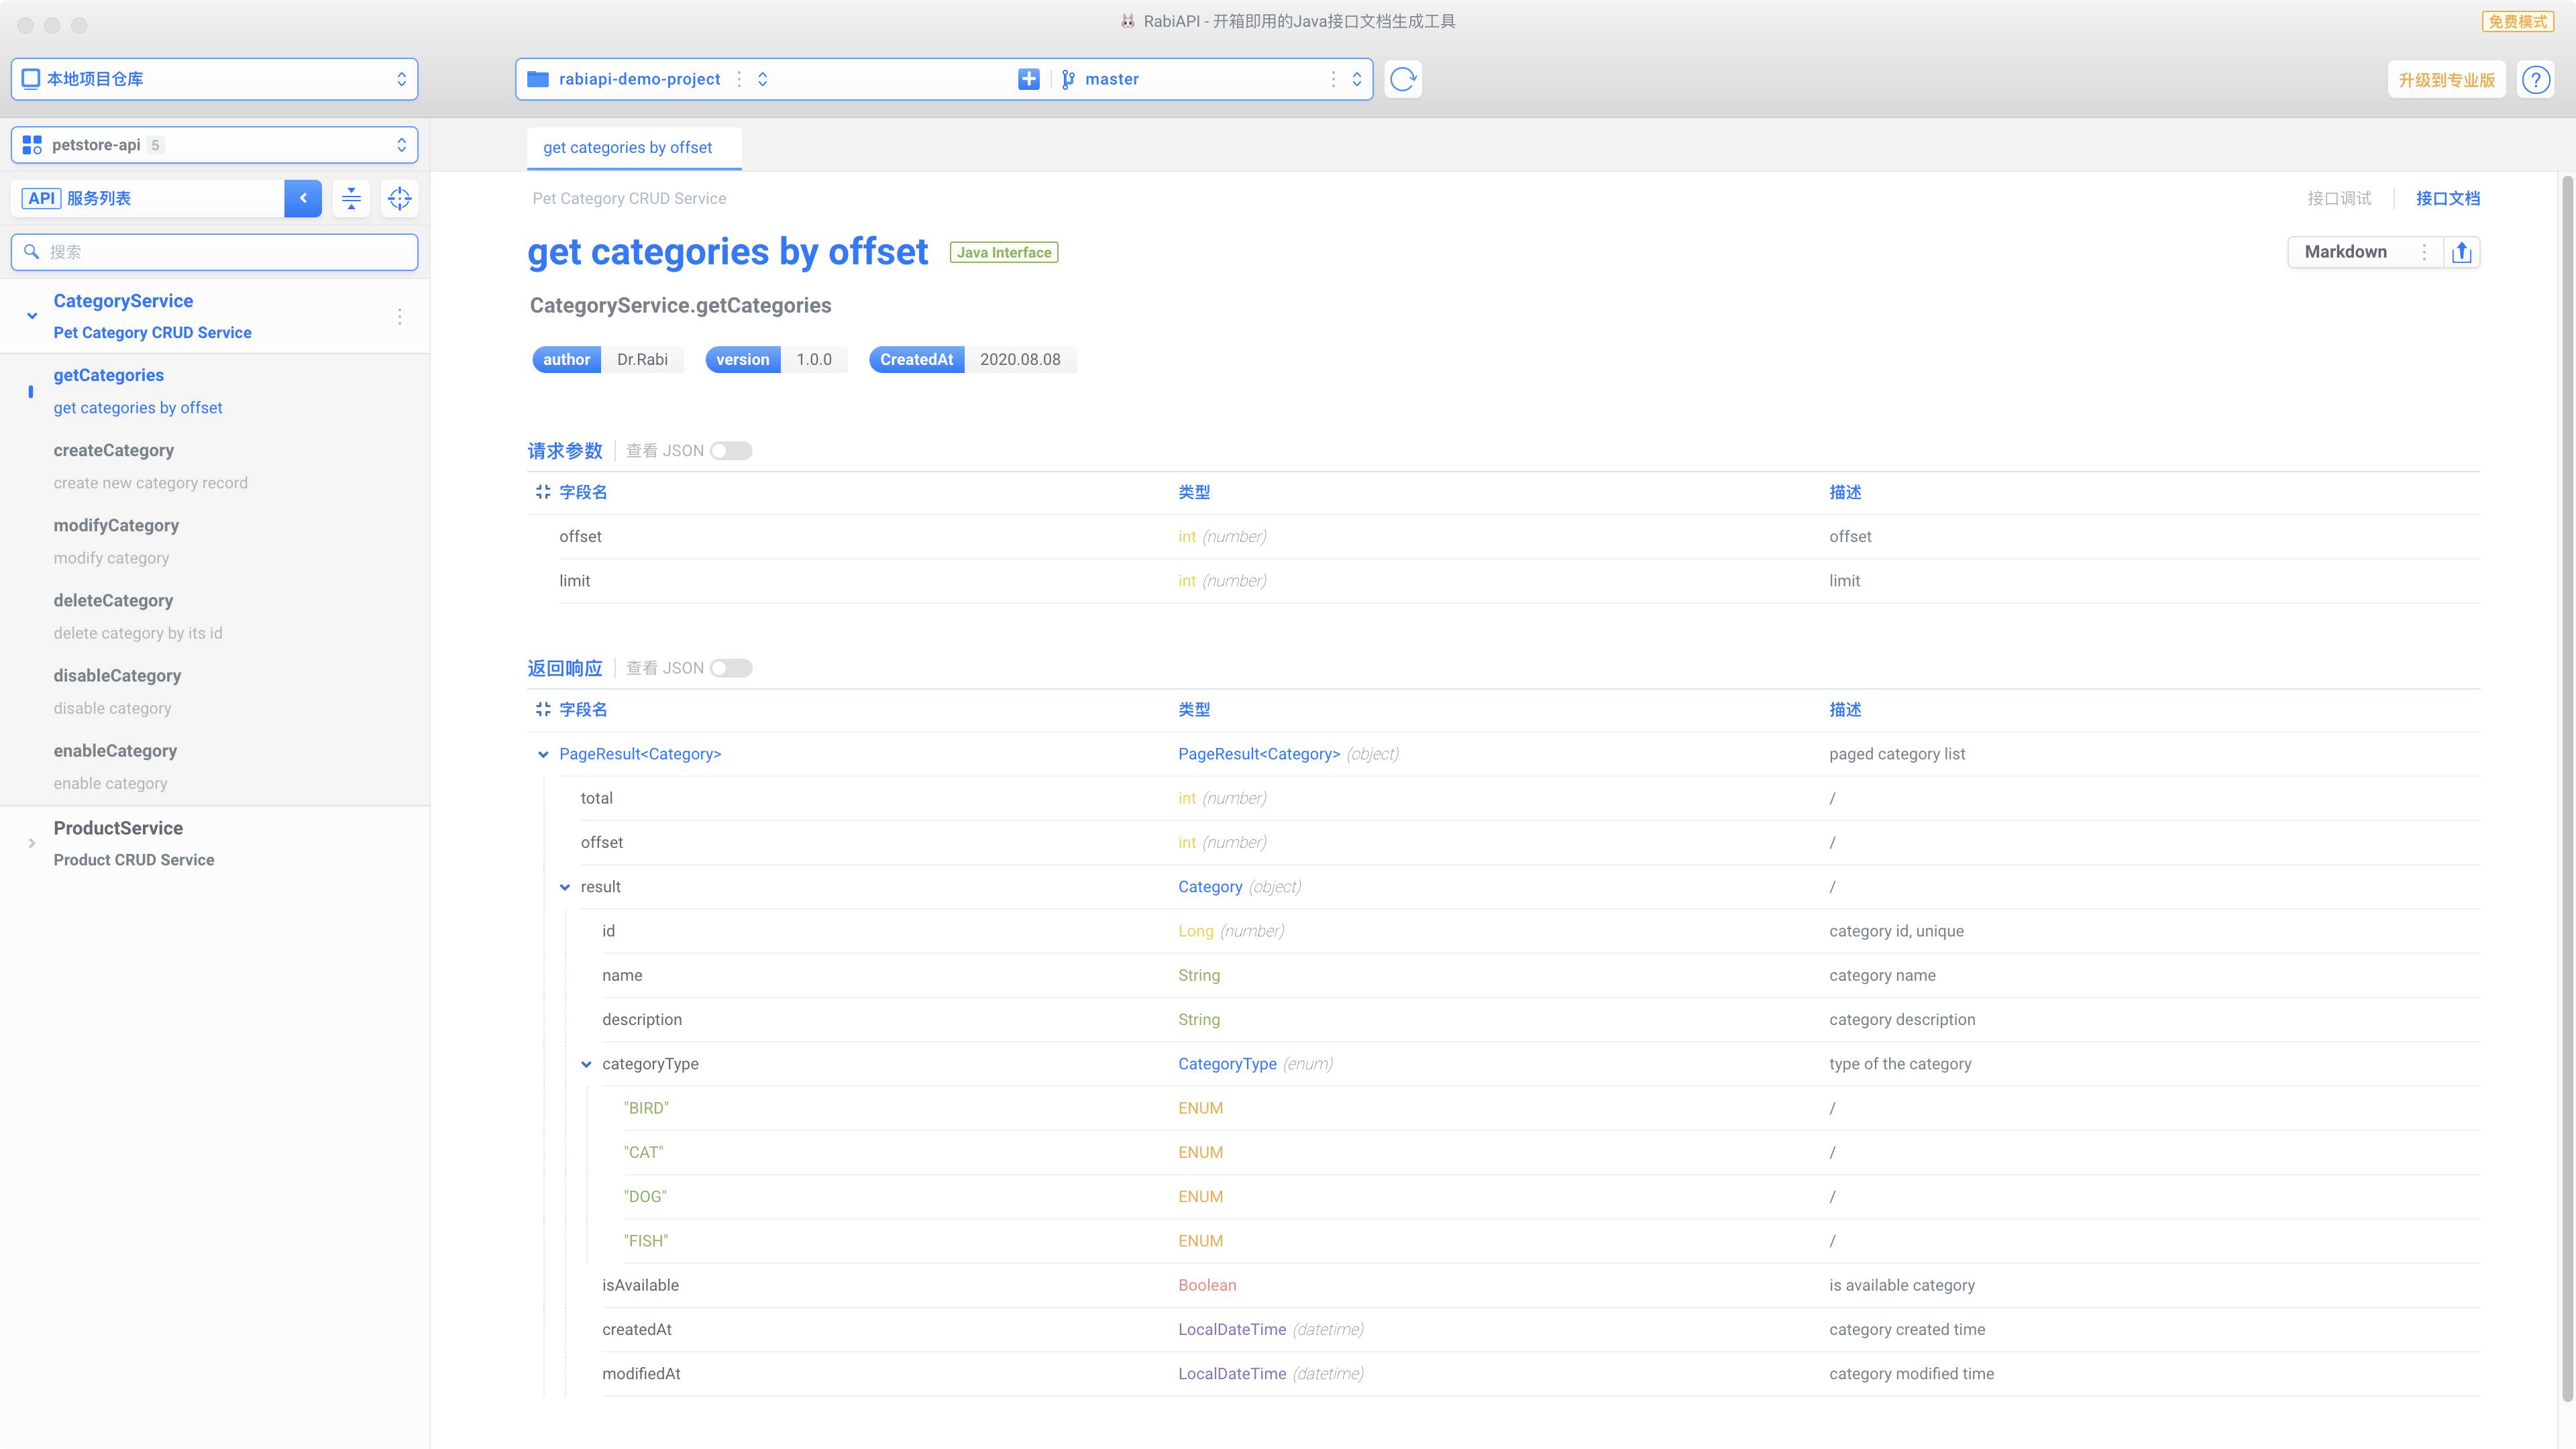Expand the ProductService tree node

32,843
